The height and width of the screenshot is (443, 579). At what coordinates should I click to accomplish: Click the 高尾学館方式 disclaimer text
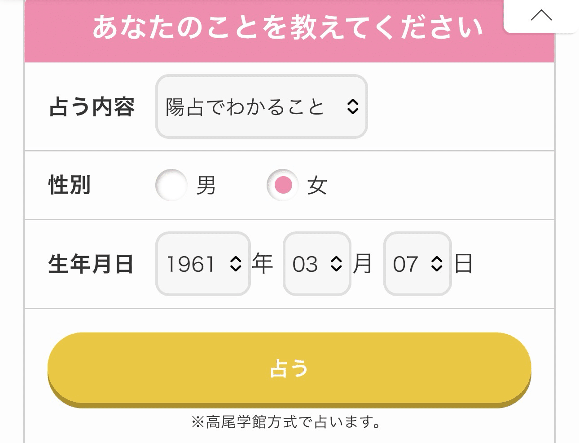(x=285, y=421)
